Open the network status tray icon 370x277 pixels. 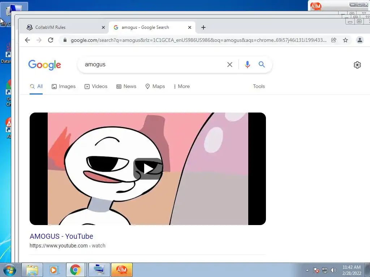(325, 270)
